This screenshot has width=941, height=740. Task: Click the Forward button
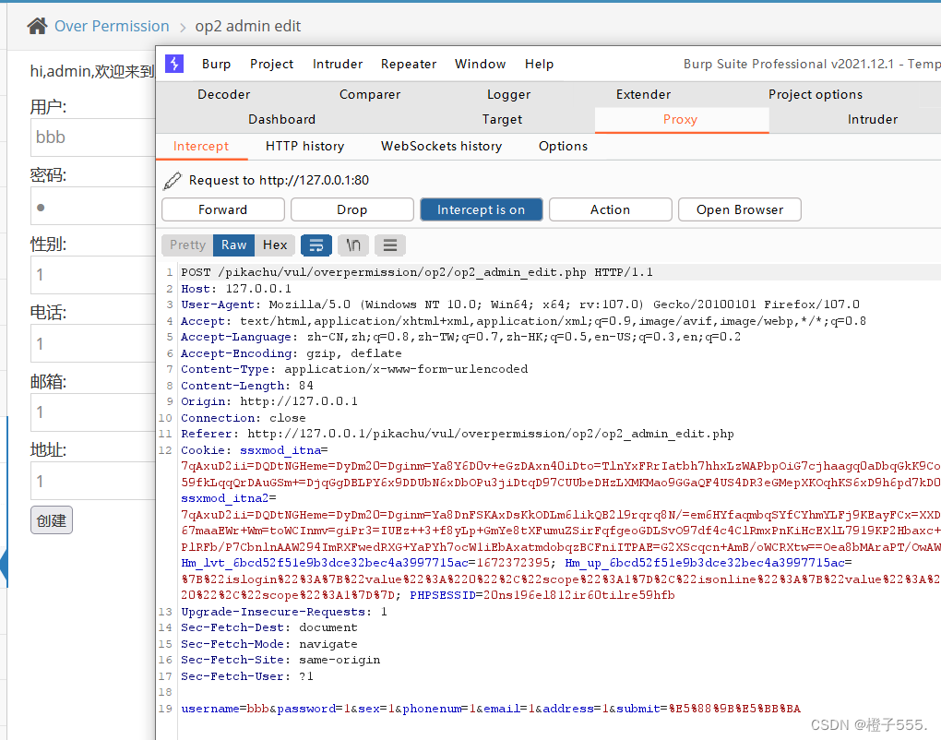pos(223,209)
